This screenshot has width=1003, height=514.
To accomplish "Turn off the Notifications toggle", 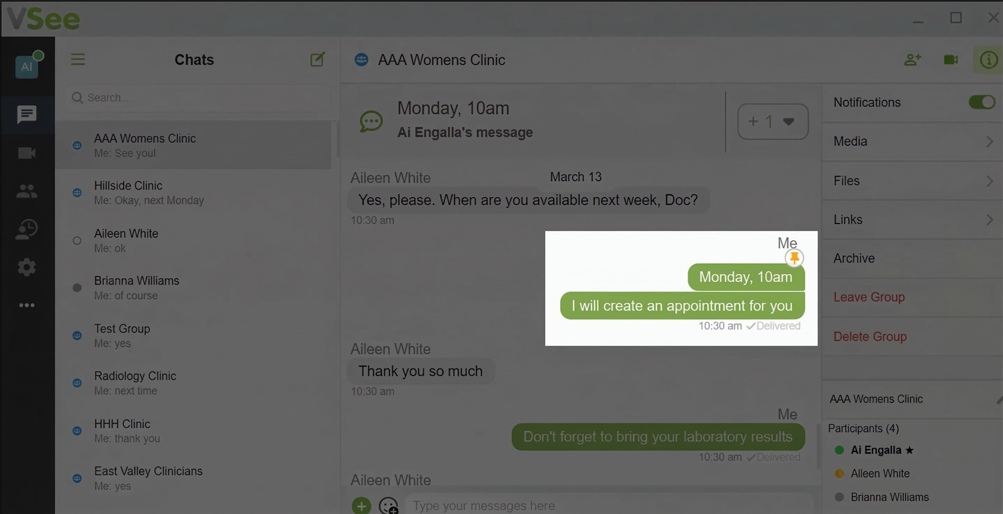I will pyautogui.click(x=981, y=102).
